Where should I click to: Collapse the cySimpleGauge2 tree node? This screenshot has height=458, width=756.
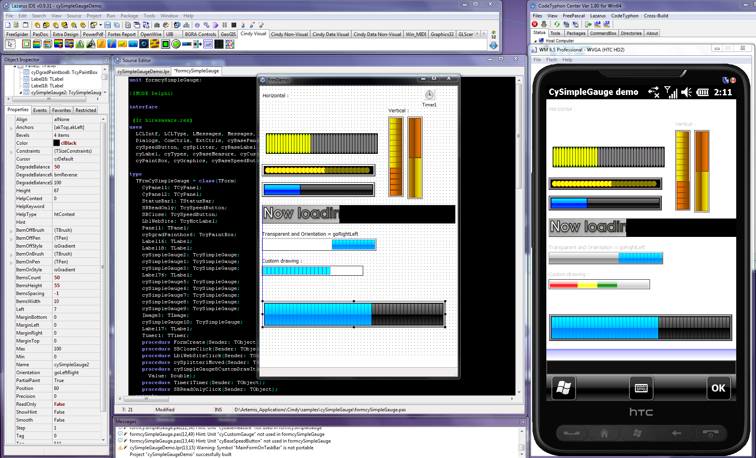point(21,93)
